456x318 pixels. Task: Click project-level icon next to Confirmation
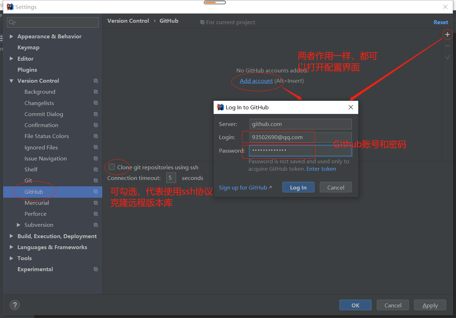point(96,125)
